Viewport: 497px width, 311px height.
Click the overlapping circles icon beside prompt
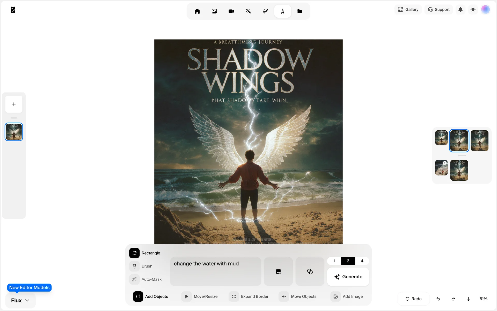click(x=310, y=271)
